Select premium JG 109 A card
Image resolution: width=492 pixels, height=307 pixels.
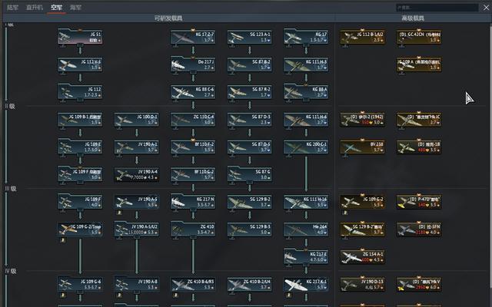coord(419,64)
